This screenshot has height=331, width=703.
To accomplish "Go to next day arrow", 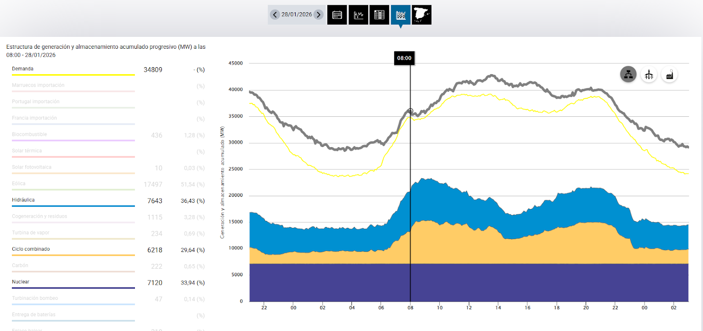I will 319,14.
